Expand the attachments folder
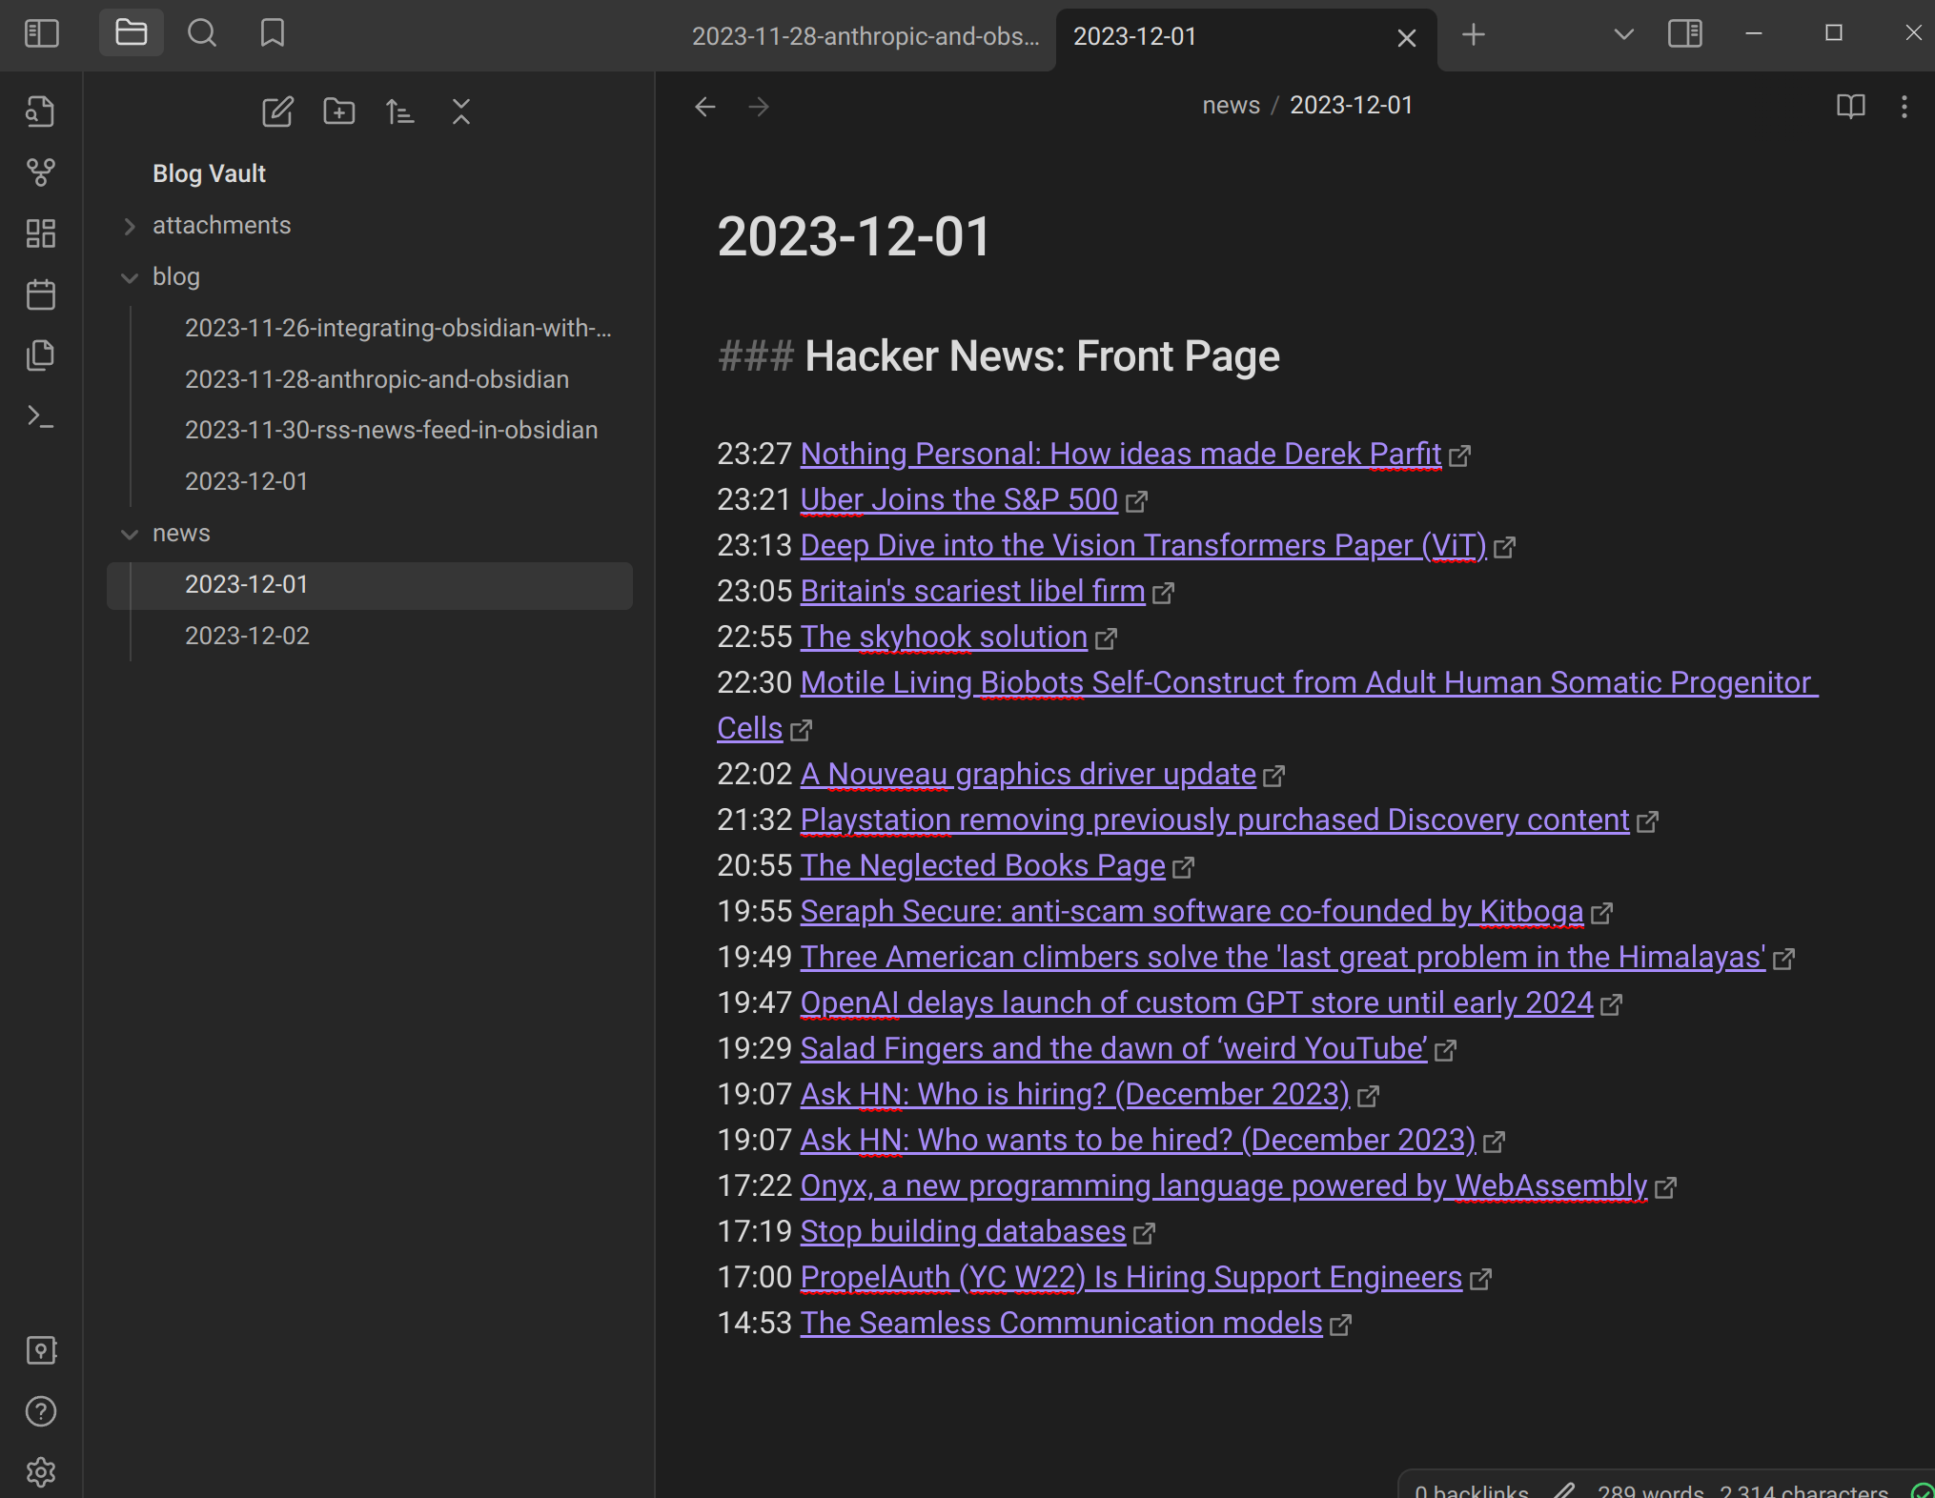This screenshot has height=1498, width=1935. 130,226
